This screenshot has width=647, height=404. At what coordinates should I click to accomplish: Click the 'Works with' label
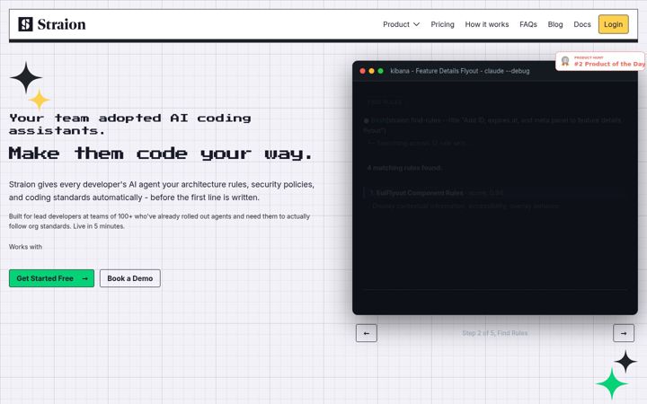(x=25, y=247)
